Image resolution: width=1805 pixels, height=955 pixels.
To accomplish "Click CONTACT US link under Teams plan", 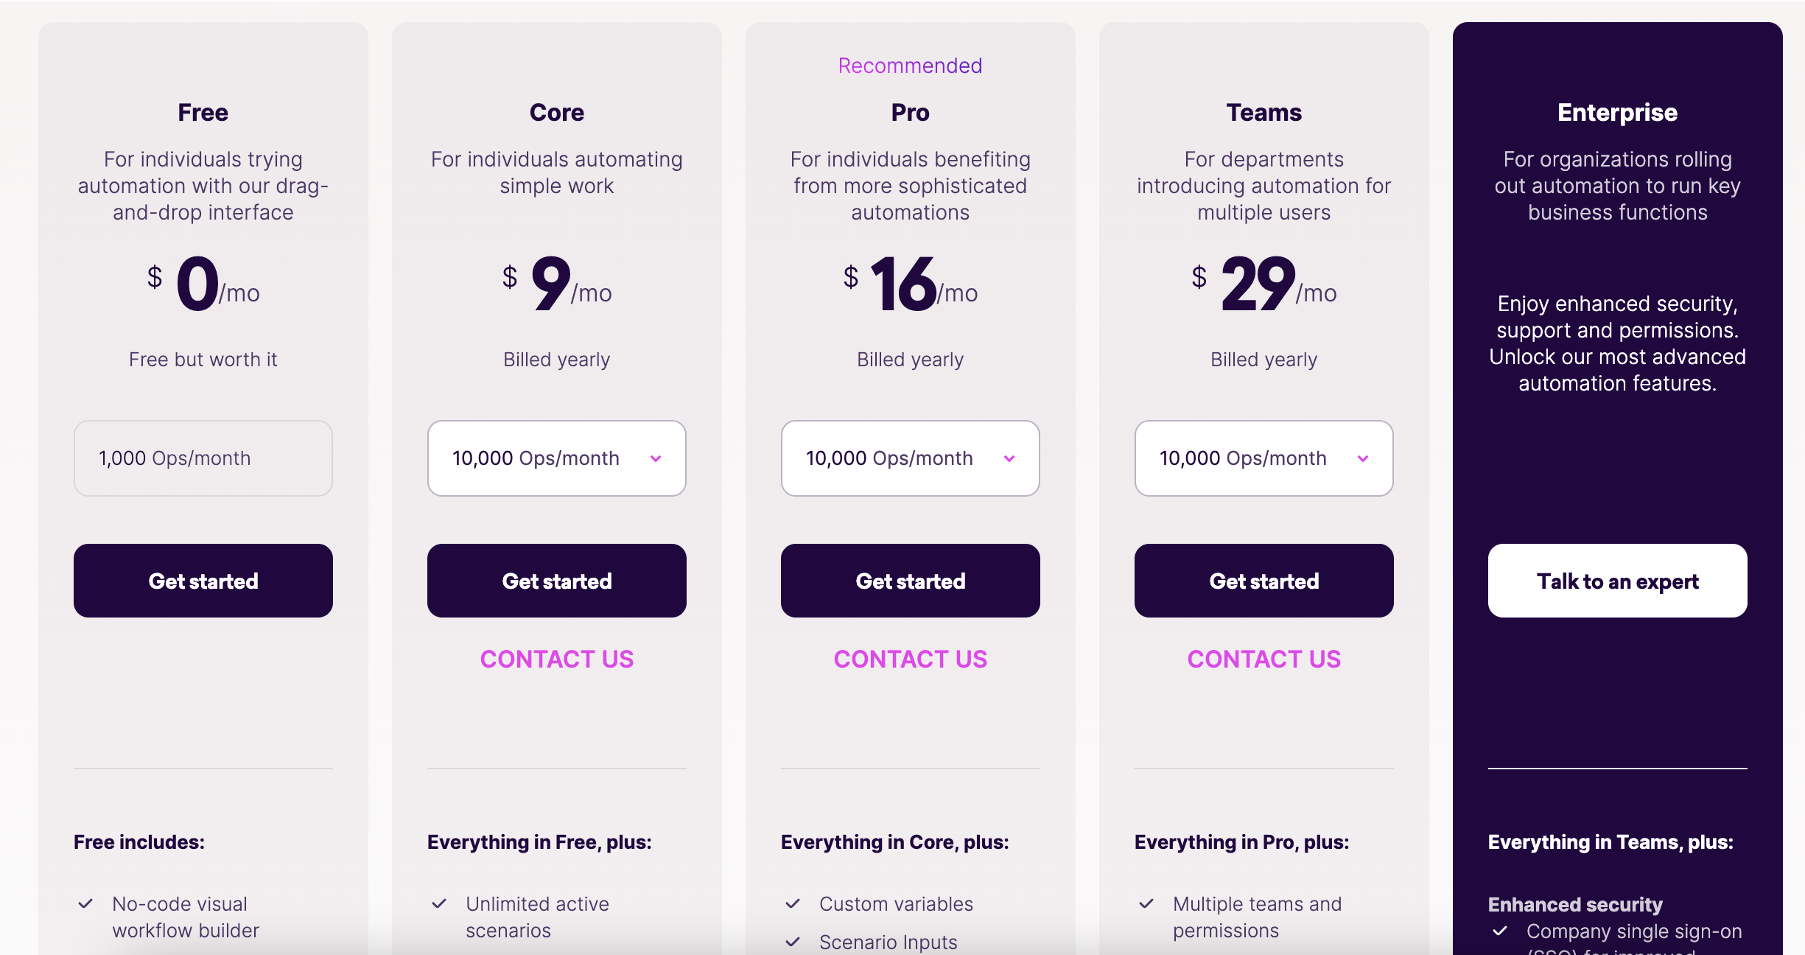I will (x=1264, y=658).
